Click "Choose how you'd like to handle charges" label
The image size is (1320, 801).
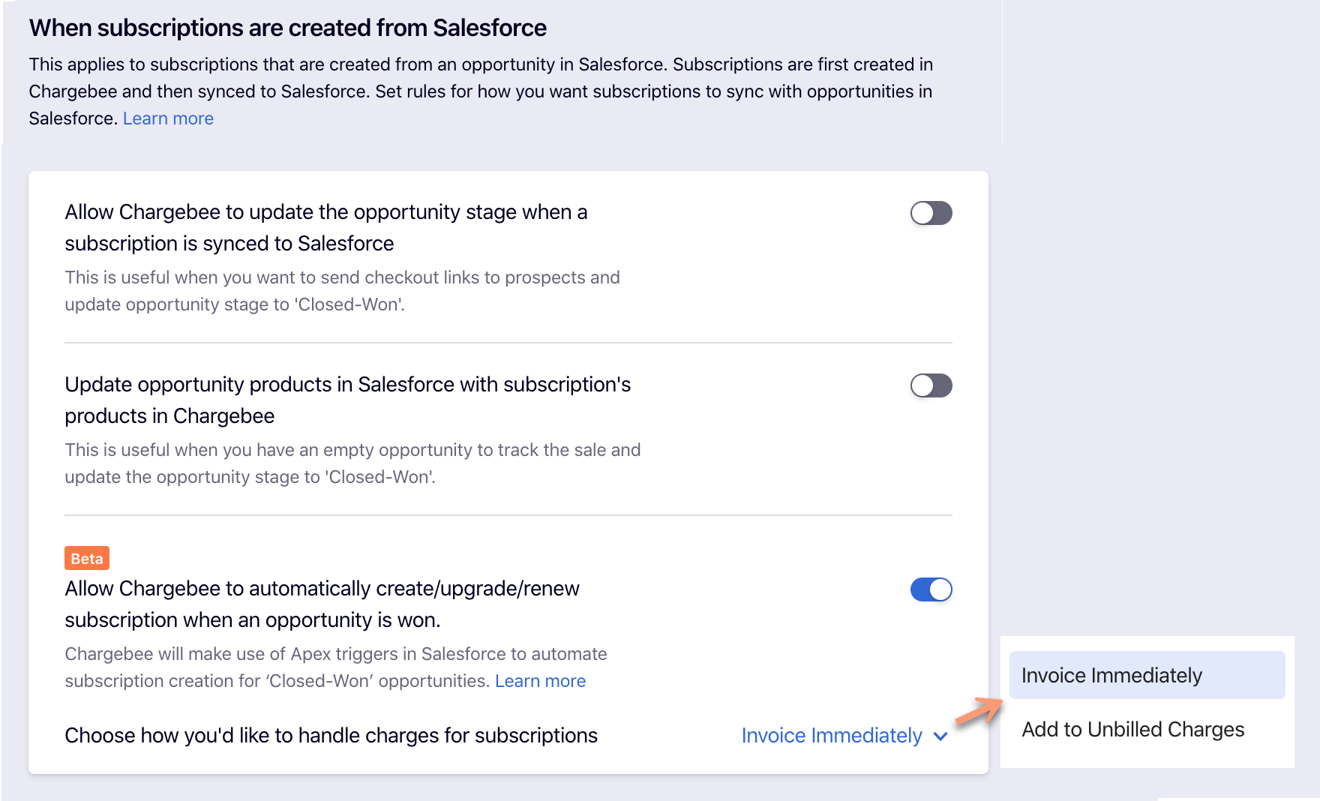point(331,736)
